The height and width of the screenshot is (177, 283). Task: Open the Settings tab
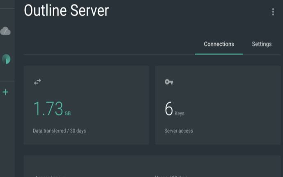262,44
